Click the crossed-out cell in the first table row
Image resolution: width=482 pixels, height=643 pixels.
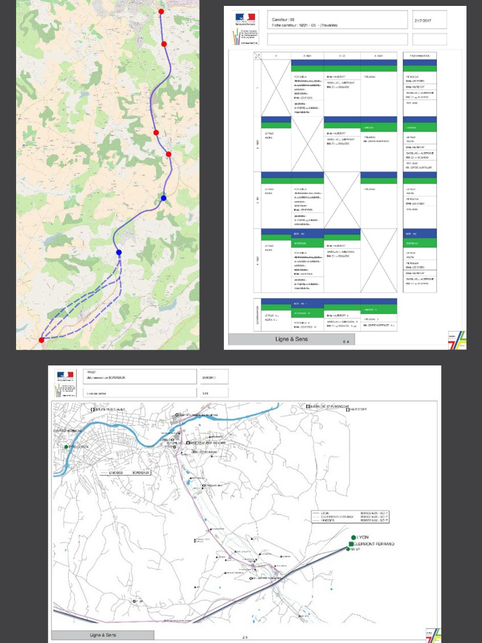point(276,87)
